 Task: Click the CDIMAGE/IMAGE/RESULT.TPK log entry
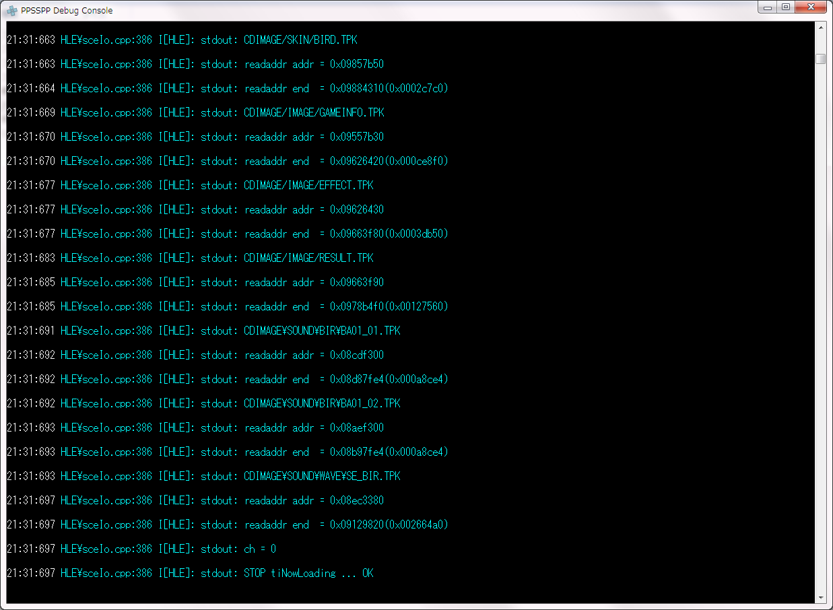click(x=308, y=259)
